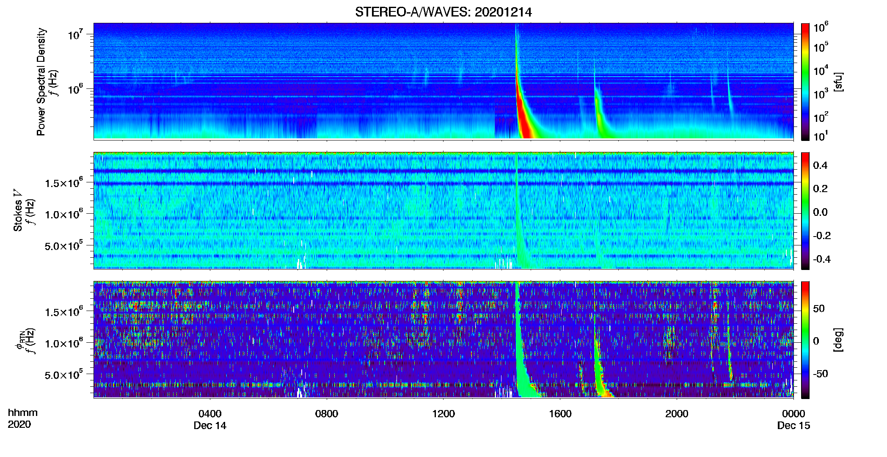Click the 0 degree colorbar label
The image size is (887, 457).
point(816,341)
